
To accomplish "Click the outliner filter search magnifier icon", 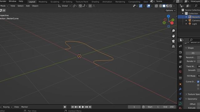I will tap(196, 6).
